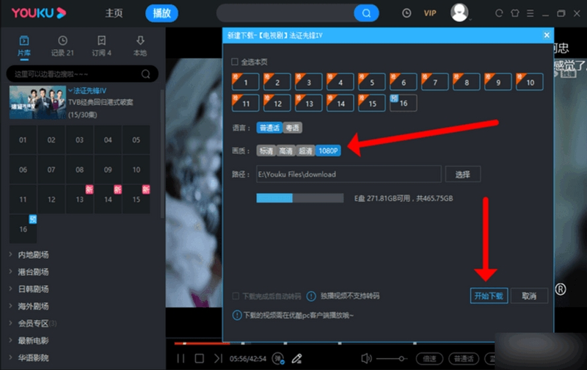Click 取消 button
587x370 pixels.
click(x=529, y=296)
